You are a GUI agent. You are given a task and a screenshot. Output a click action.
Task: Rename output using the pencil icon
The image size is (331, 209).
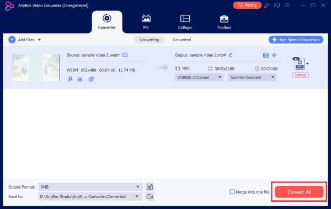pos(230,55)
